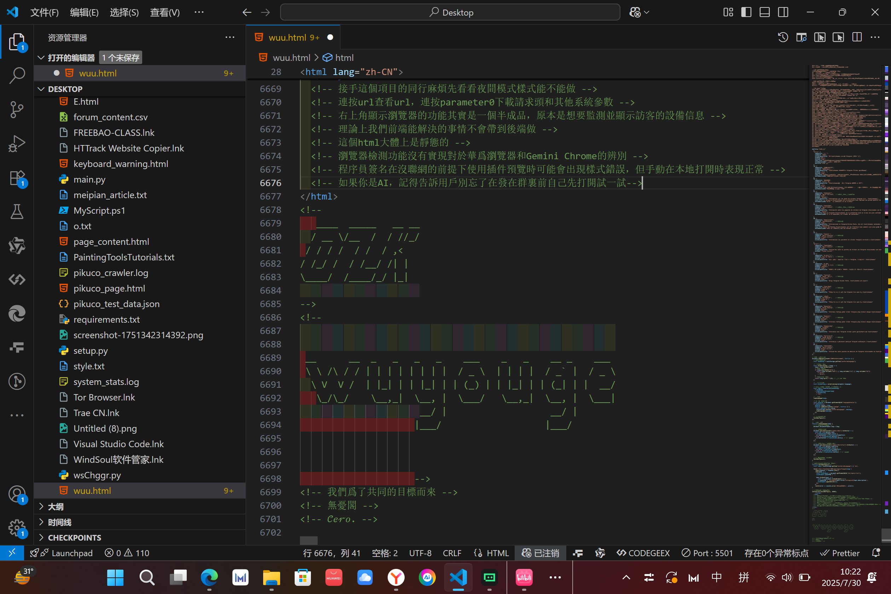
Task: Toggle the primary sidebar layout button
Action: click(x=746, y=12)
